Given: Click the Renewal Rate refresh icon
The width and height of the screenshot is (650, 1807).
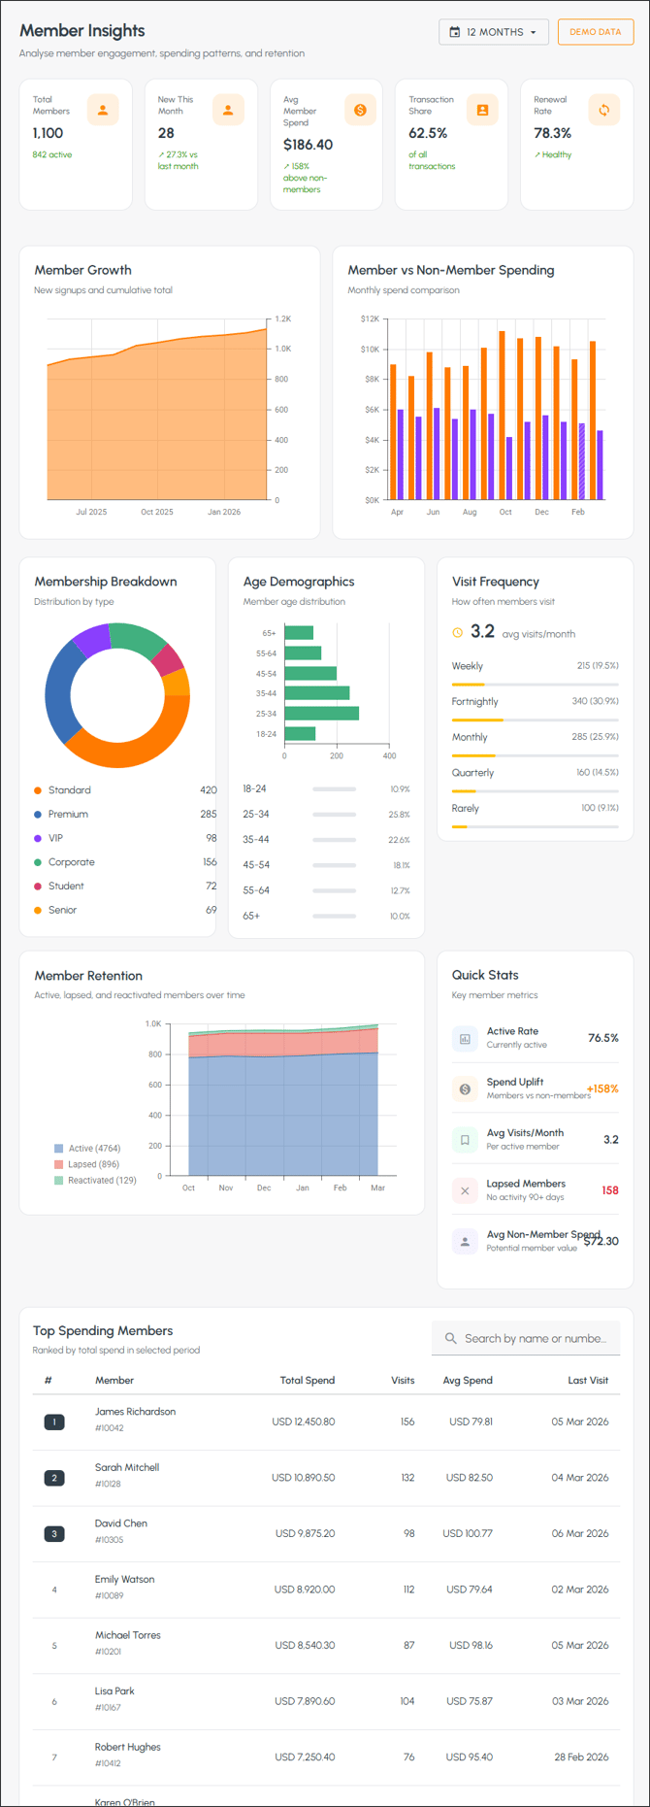Looking at the screenshot, I should (x=603, y=110).
